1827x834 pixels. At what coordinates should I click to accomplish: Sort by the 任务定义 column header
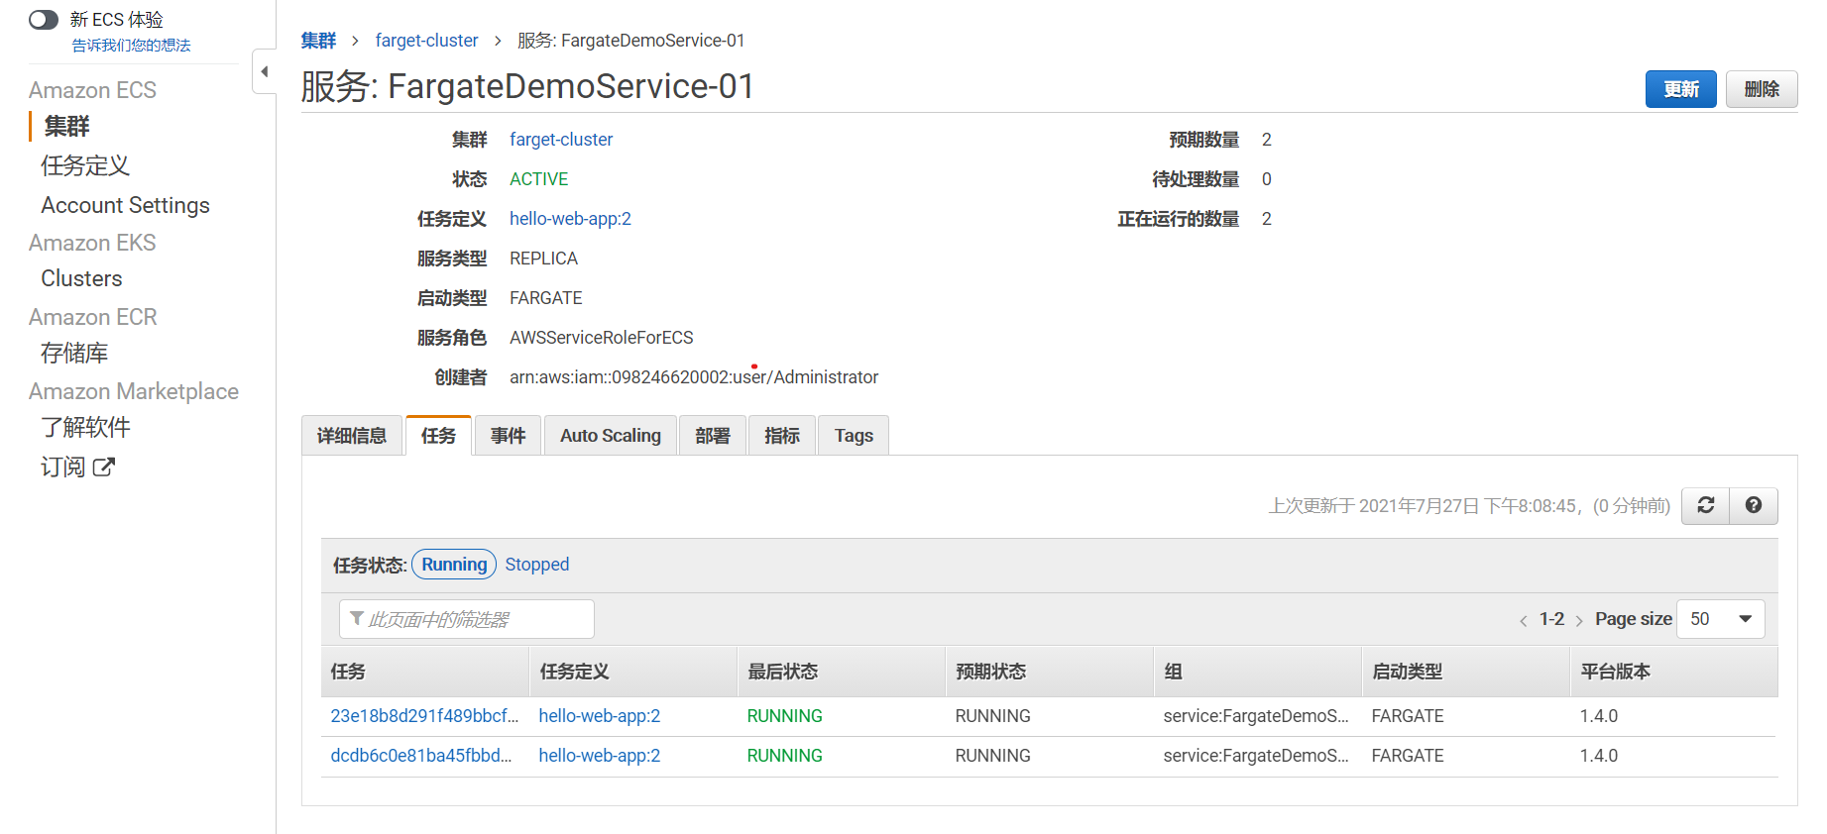(x=633, y=672)
